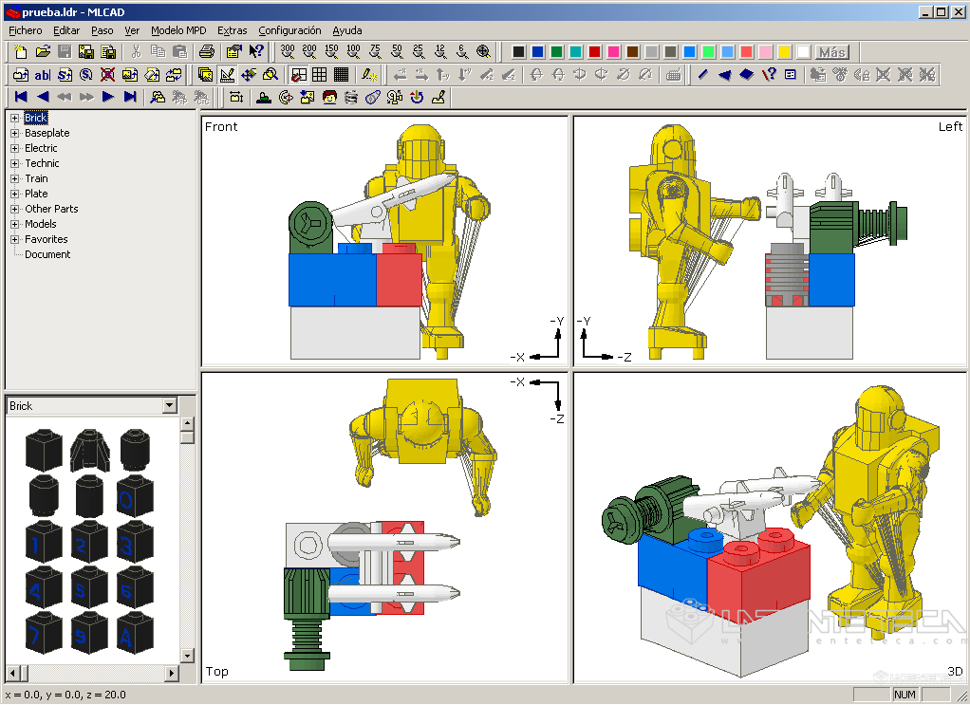970x705 pixels.
Task: Click the context help arrow icon
Action: tap(256, 52)
